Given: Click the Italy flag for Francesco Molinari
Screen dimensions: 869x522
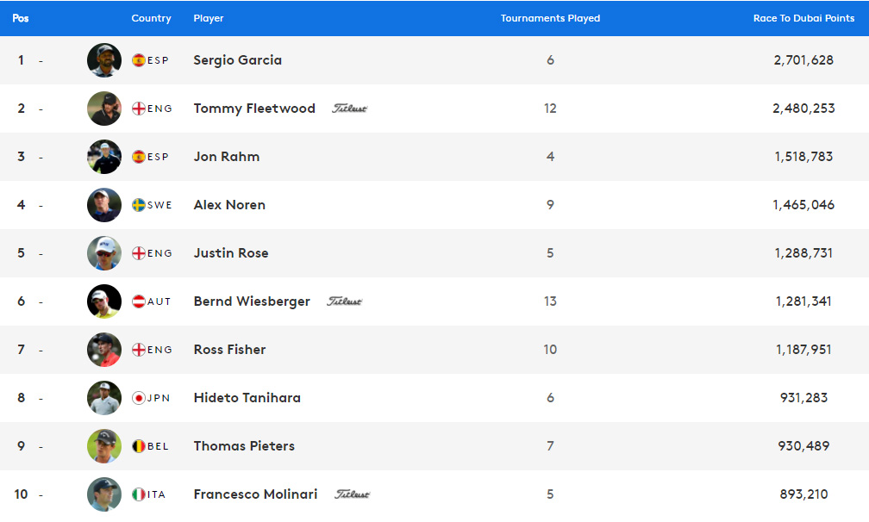Looking at the screenshot, I should pos(139,494).
